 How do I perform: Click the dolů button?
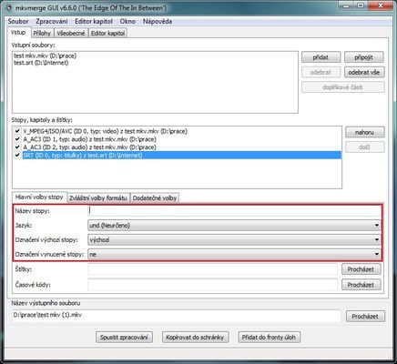pyautogui.click(x=364, y=147)
